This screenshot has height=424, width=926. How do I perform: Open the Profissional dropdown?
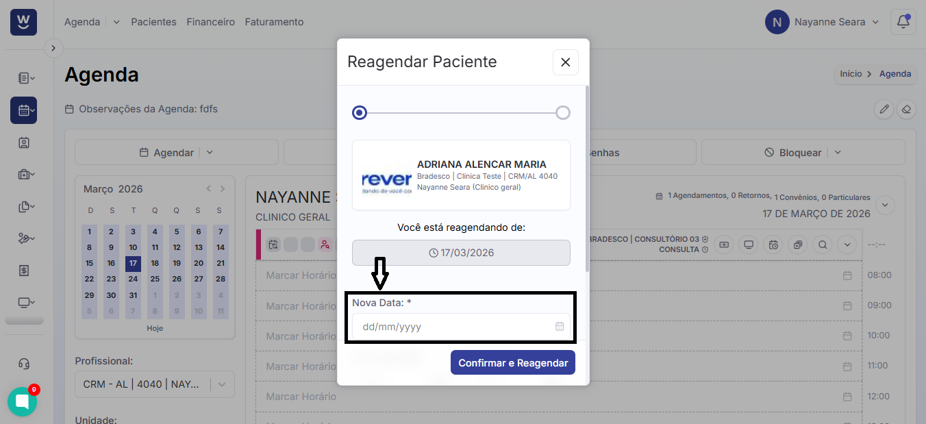154,384
